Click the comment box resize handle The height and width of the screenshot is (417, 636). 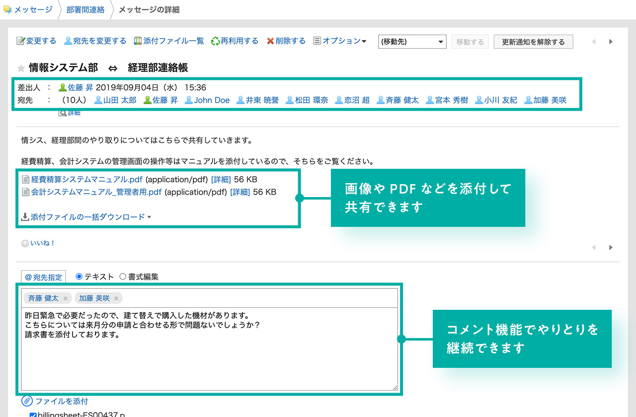pyautogui.click(x=395, y=387)
